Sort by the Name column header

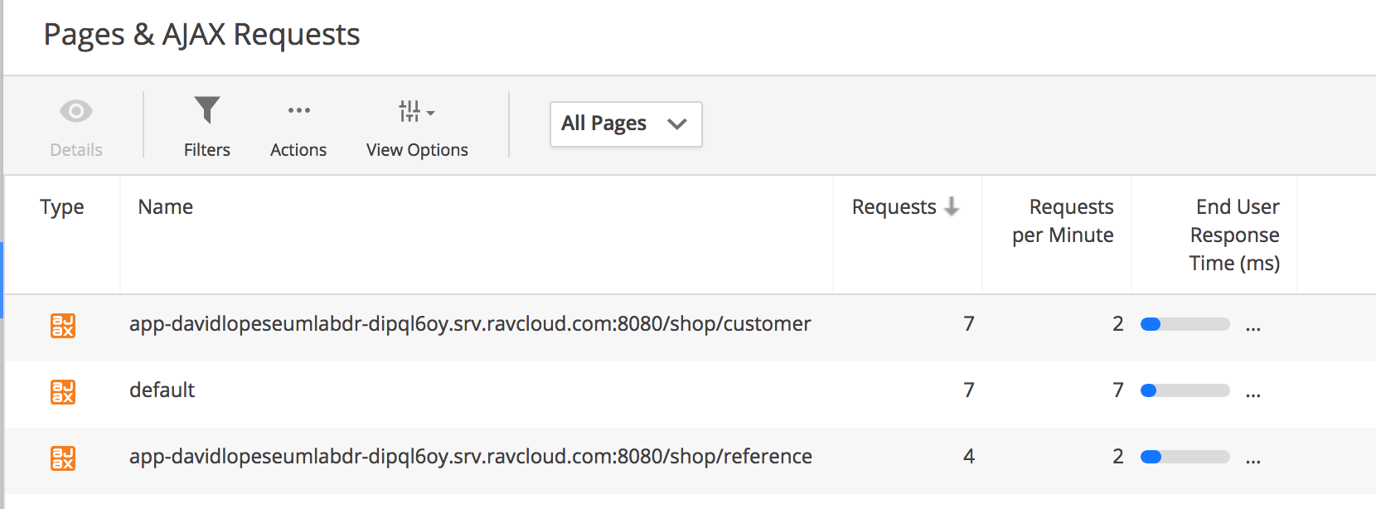click(x=166, y=207)
